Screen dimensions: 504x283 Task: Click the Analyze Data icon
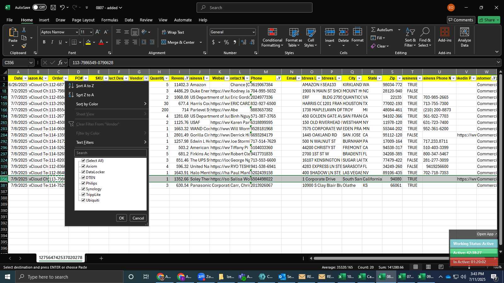pyautogui.click(x=465, y=32)
